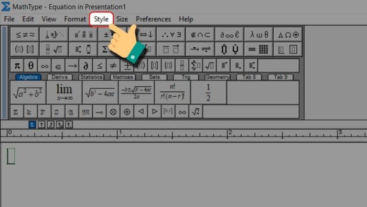367x207 pixels.
Task: Open the uppercase Greek letters palette
Action: click(288, 35)
